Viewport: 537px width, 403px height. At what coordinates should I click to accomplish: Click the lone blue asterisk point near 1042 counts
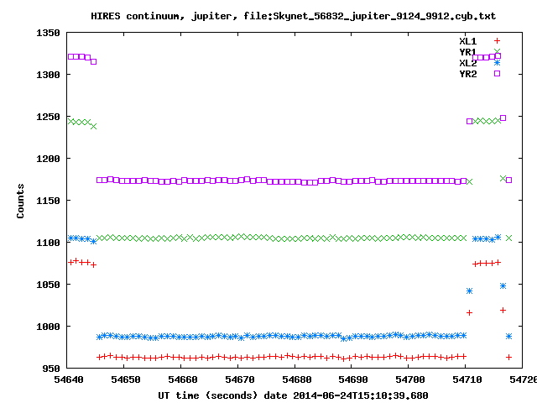(469, 290)
